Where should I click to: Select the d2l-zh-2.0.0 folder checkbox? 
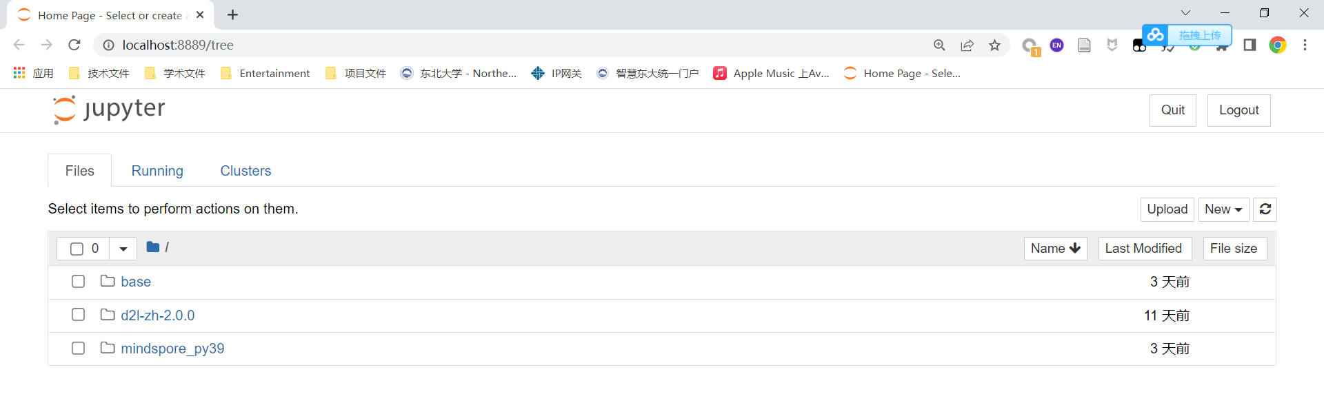point(78,314)
